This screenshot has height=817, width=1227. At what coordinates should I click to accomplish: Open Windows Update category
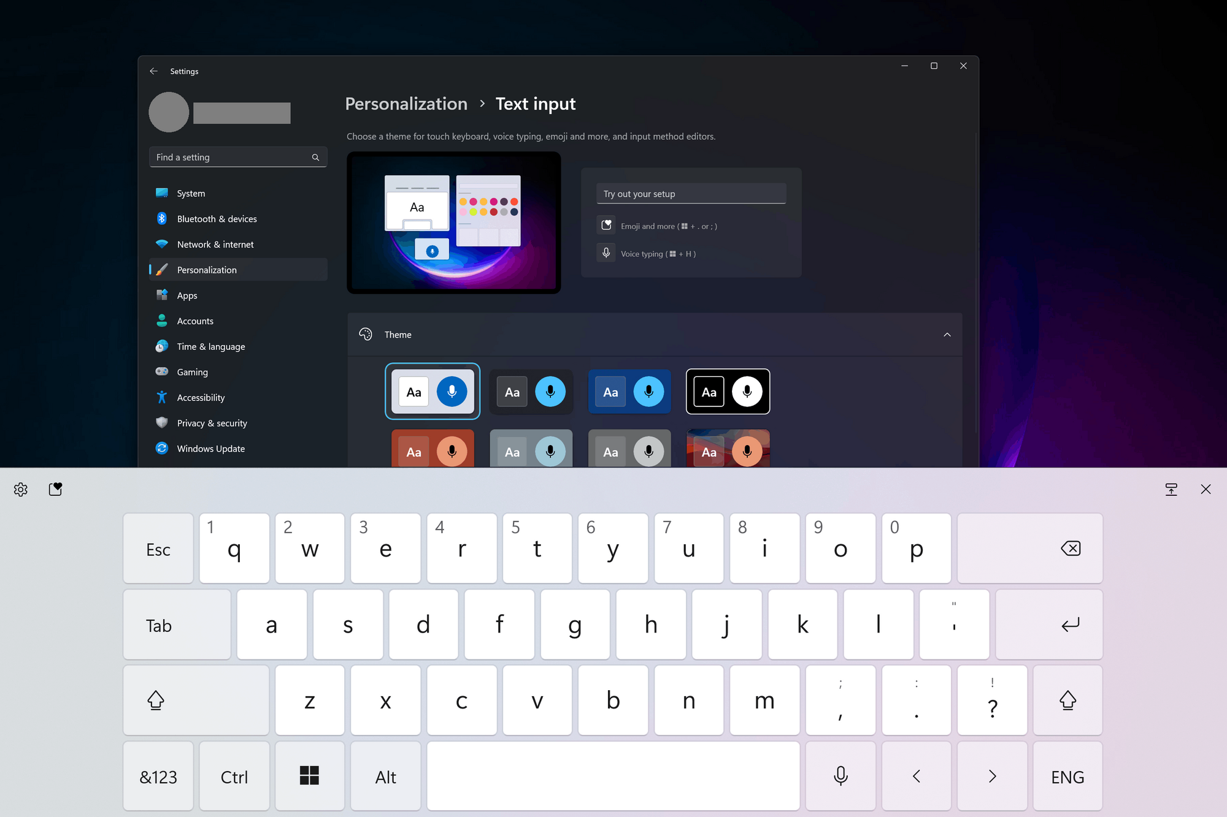(238, 449)
